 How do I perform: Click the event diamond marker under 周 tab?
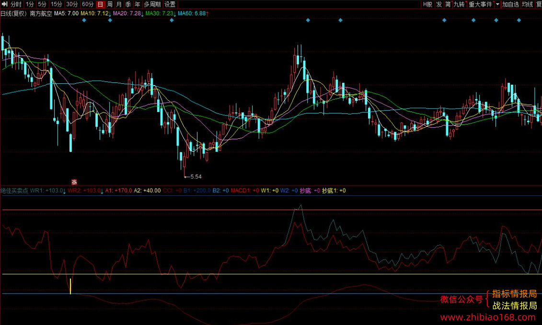[110, 21]
